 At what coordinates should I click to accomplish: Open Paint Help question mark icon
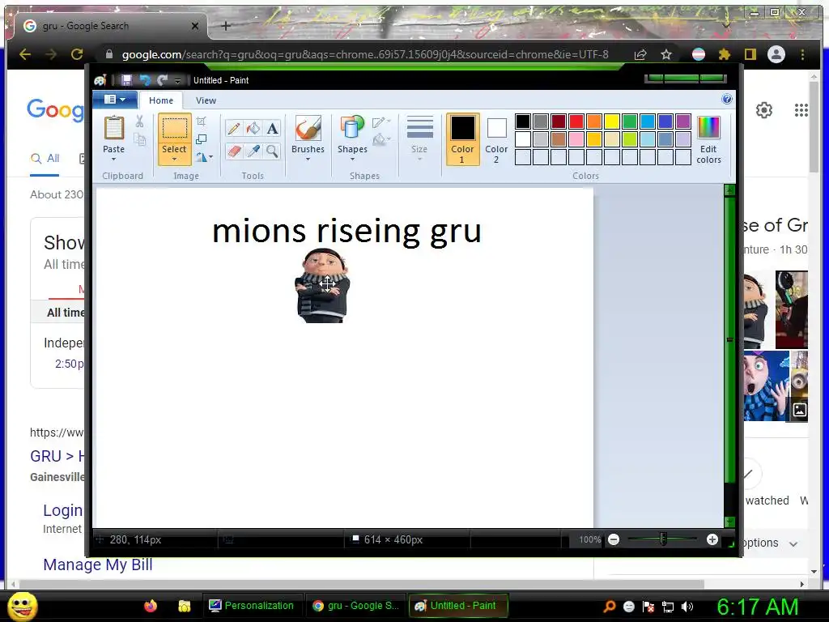click(727, 100)
